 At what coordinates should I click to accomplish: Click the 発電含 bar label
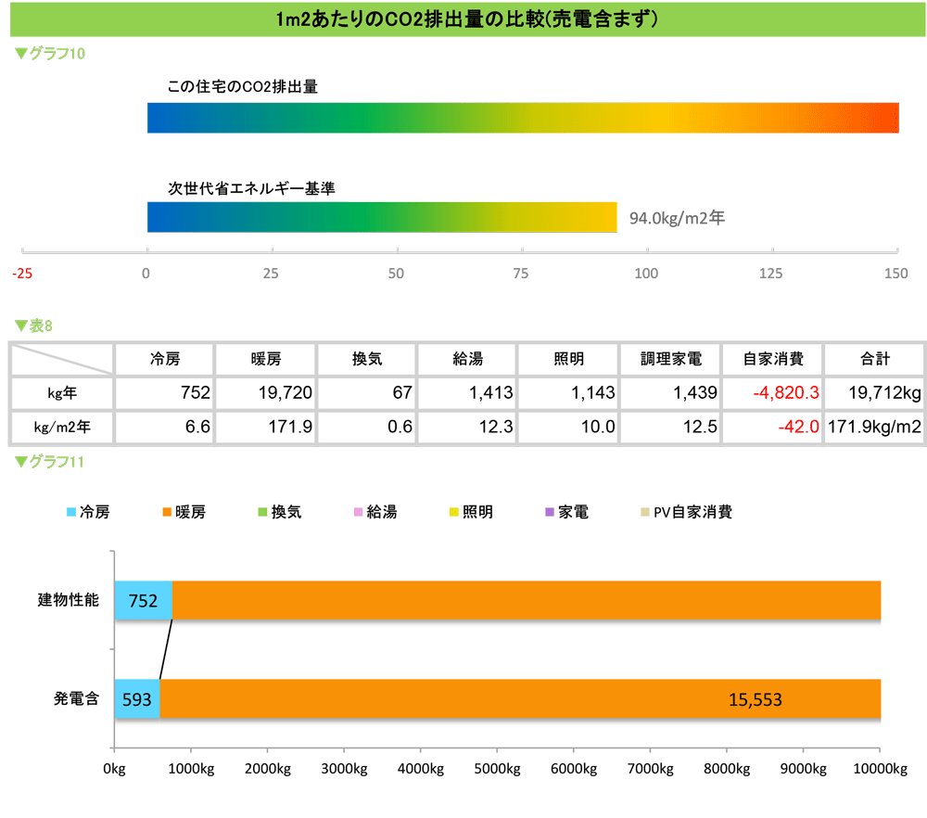76,698
